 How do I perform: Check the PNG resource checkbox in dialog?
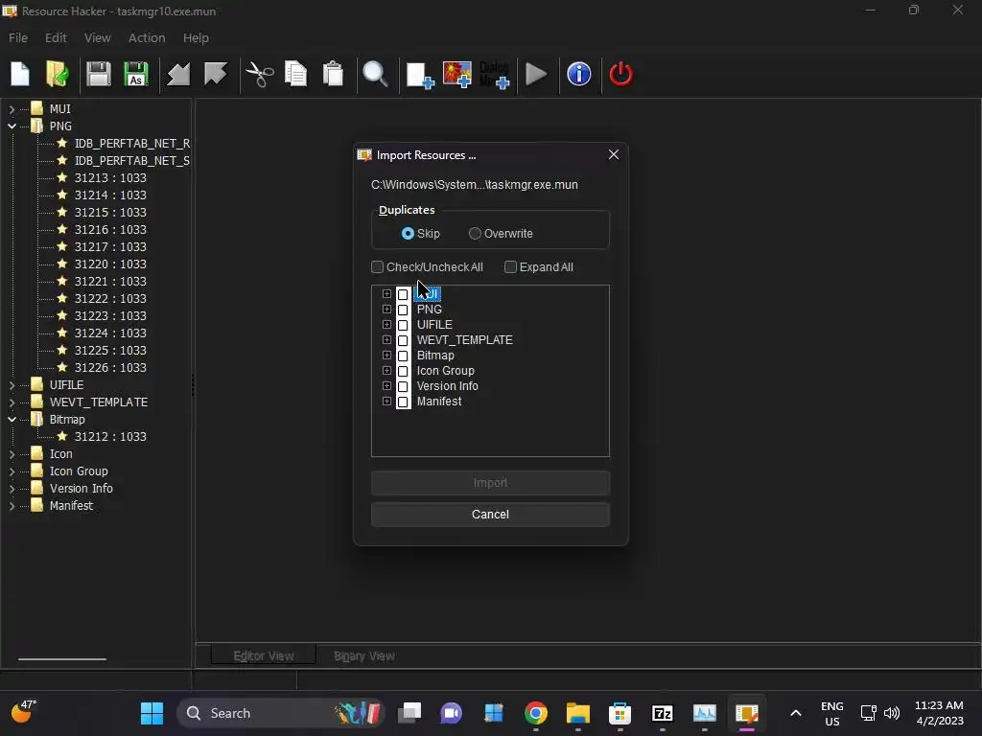[404, 310]
